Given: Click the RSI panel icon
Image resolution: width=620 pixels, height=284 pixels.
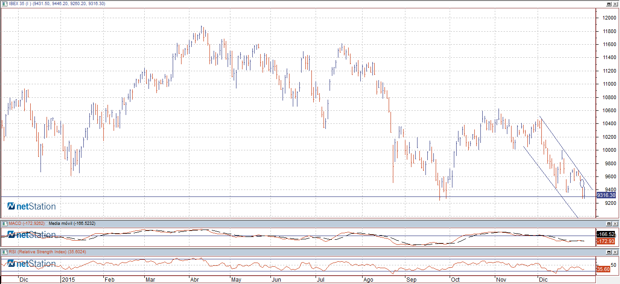Looking at the screenshot, I should [x=5, y=252].
